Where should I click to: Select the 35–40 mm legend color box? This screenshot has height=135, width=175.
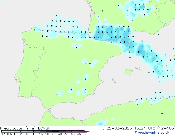click(68, 131)
